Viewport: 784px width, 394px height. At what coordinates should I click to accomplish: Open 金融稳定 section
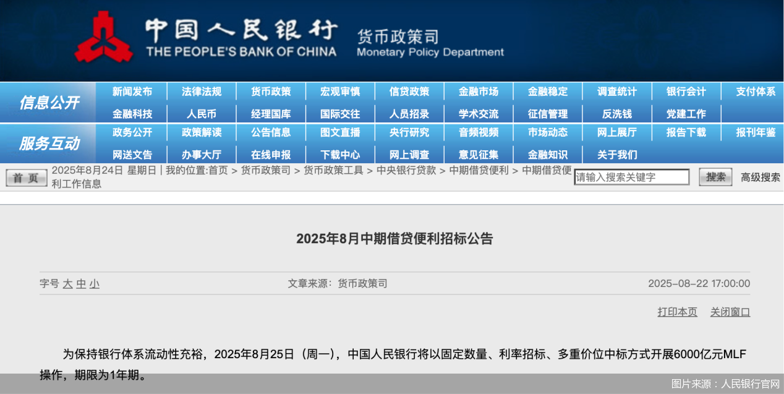click(548, 92)
